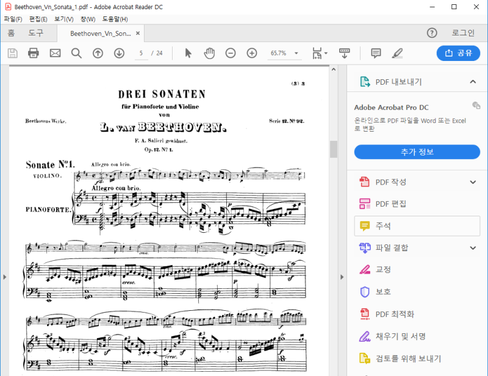
Task: Click the Save file icon
Action: [x=12, y=53]
